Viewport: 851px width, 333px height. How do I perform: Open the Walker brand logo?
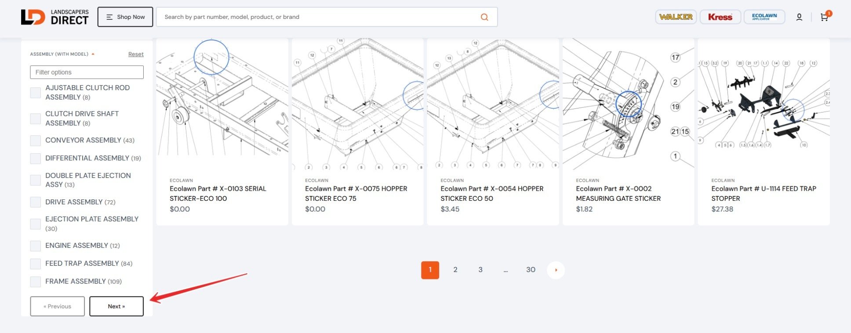pyautogui.click(x=676, y=17)
